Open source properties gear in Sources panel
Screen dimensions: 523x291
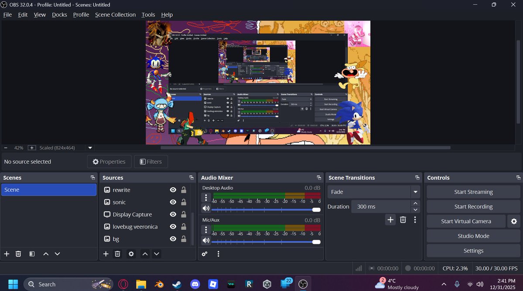pos(131,254)
